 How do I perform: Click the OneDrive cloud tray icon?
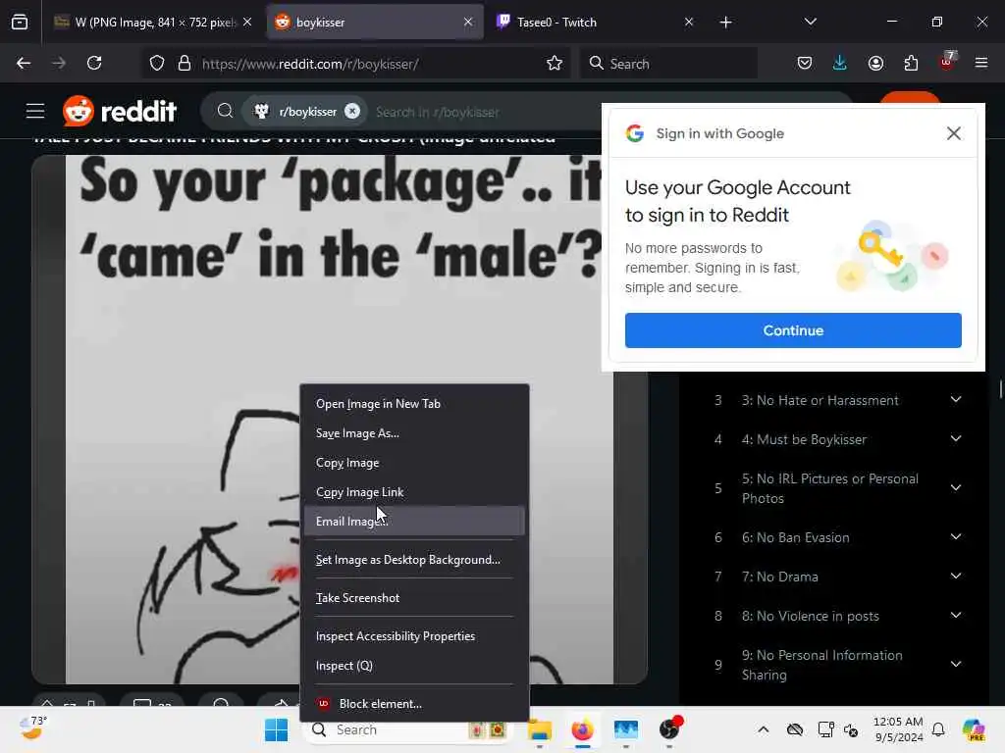(x=795, y=729)
